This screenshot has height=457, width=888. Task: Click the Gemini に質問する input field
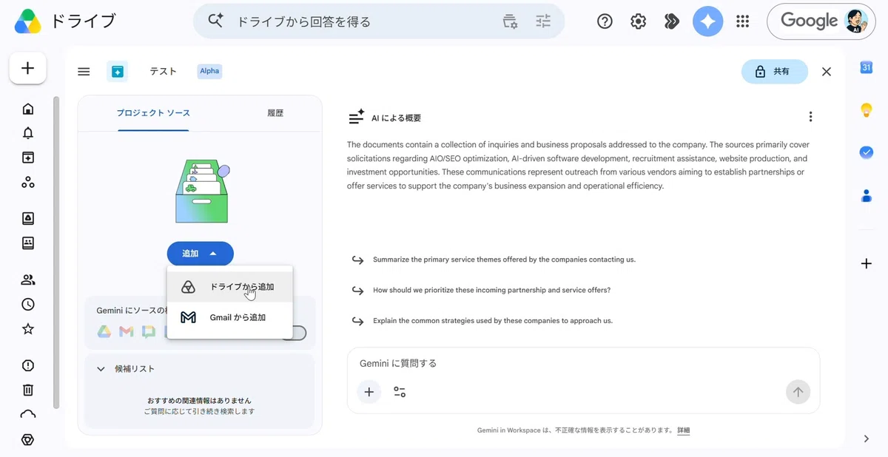click(583, 363)
